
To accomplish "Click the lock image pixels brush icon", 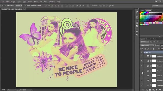I will (148, 49).
